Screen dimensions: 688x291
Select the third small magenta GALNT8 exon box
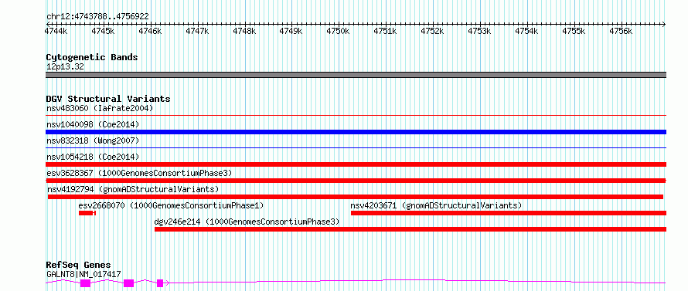tap(160, 283)
